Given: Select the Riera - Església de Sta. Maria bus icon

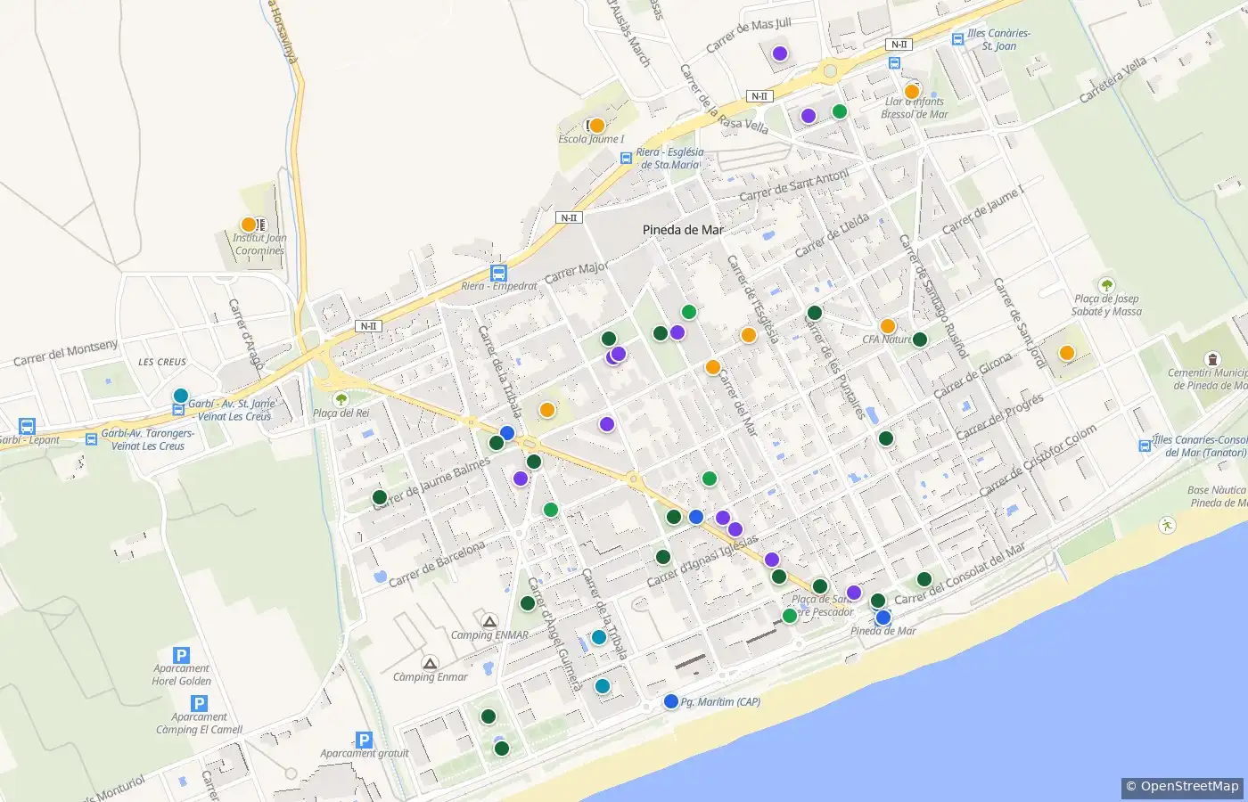Looking at the screenshot, I should pos(626,159).
